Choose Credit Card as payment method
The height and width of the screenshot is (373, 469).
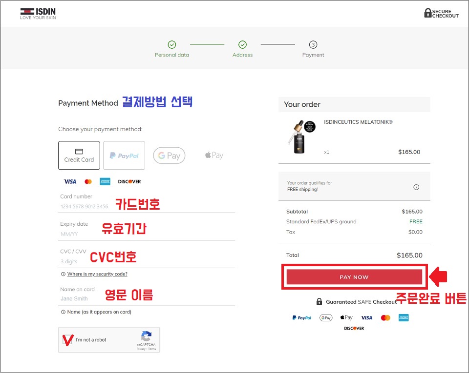point(79,156)
